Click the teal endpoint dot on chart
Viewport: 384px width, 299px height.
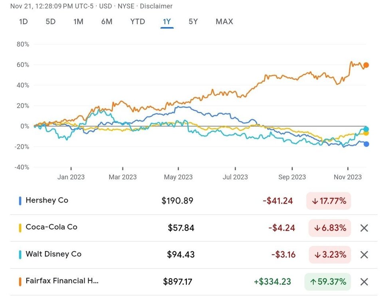pos(366,129)
